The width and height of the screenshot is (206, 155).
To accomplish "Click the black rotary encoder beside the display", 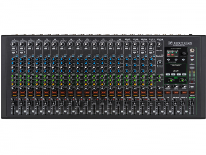I will click(x=183, y=53).
